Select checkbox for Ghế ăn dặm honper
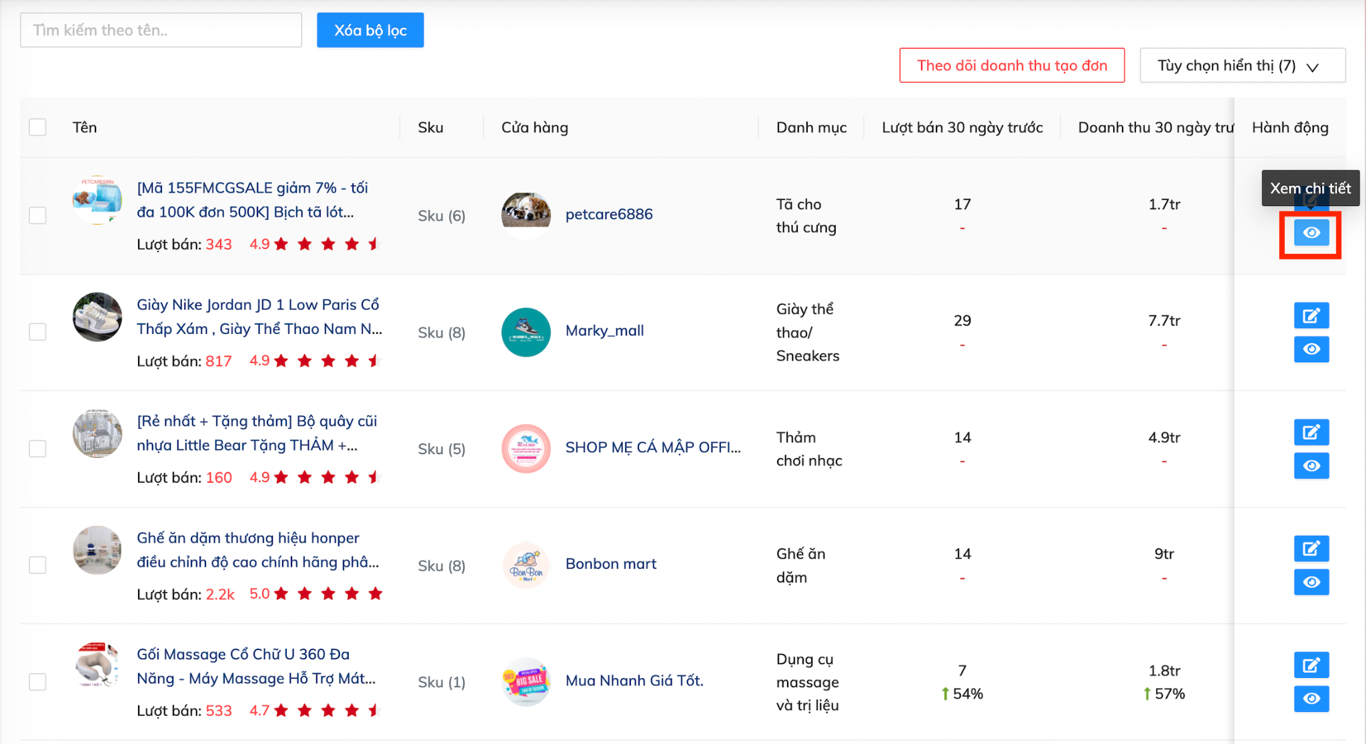Image resolution: width=1366 pixels, height=744 pixels. click(38, 565)
